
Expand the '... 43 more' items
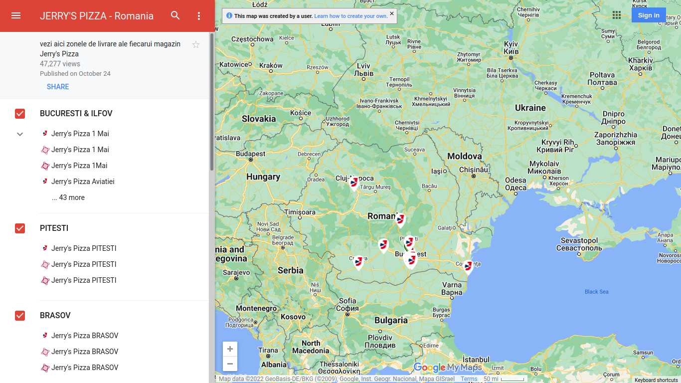click(68, 197)
